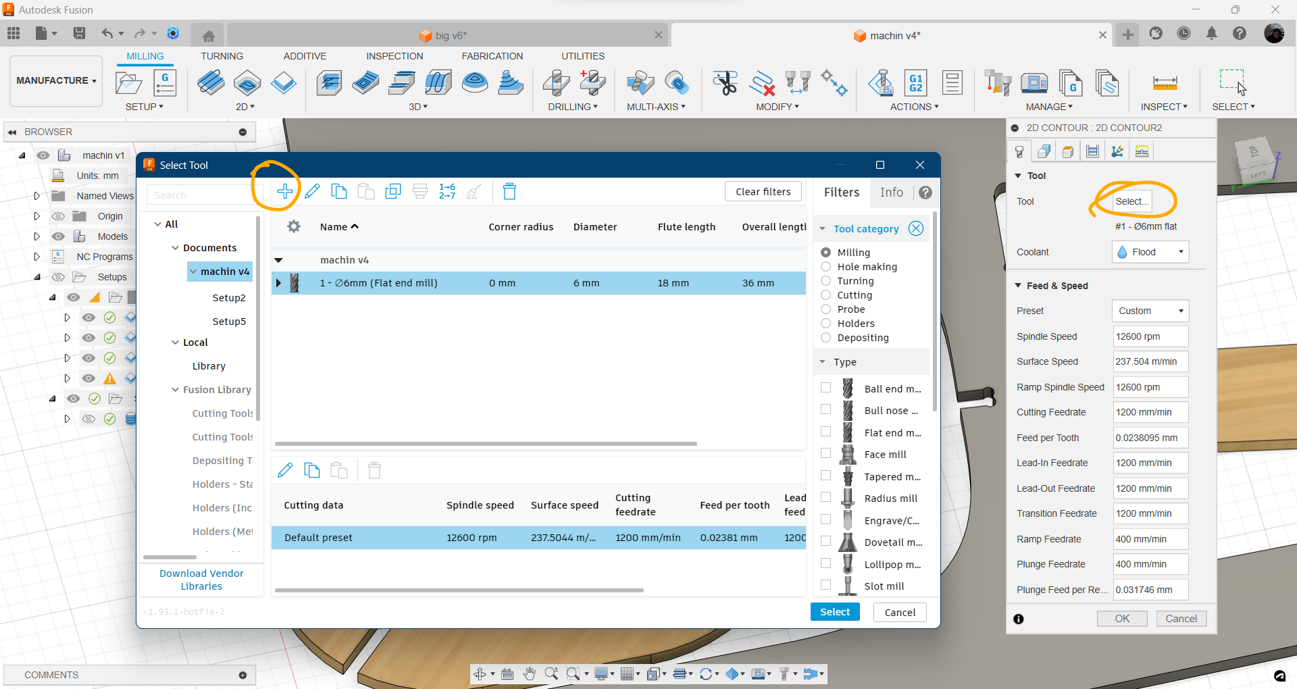
Task: Expand Named Views in browser
Action: [37, 196]
